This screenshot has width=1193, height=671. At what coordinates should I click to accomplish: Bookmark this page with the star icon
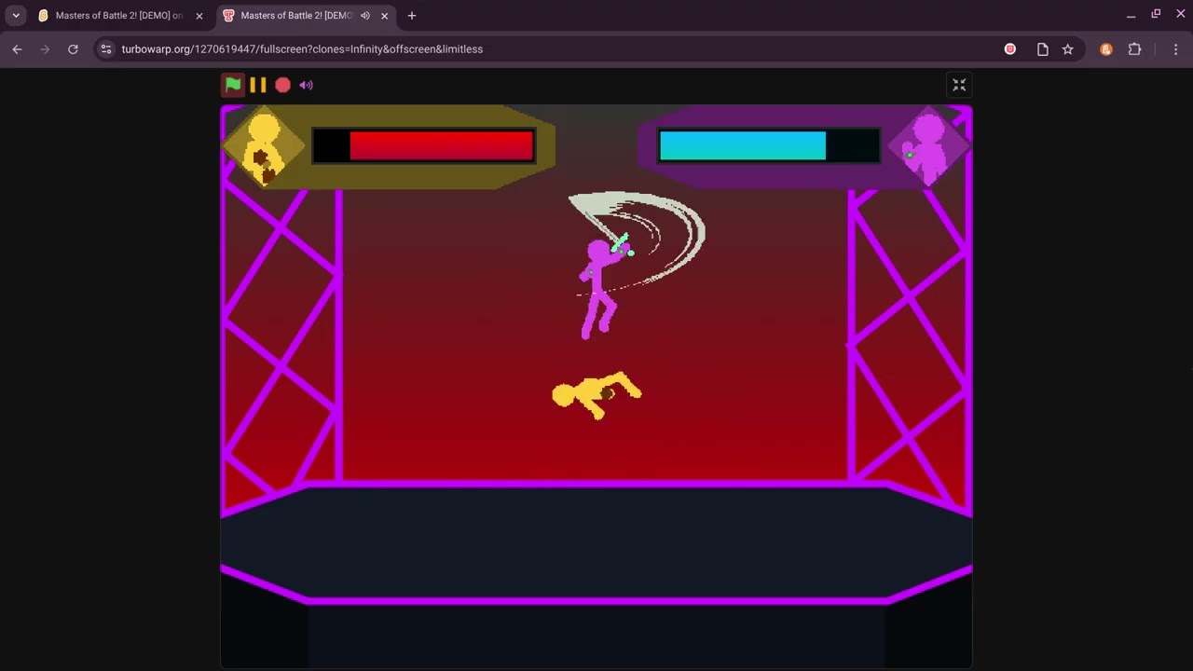[x=1068, y=49]
